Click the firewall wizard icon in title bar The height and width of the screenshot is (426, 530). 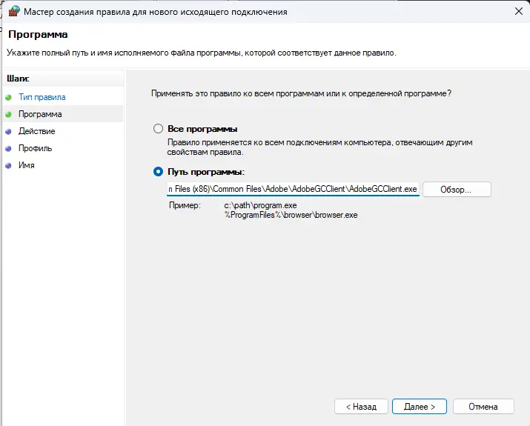point(13,12)
